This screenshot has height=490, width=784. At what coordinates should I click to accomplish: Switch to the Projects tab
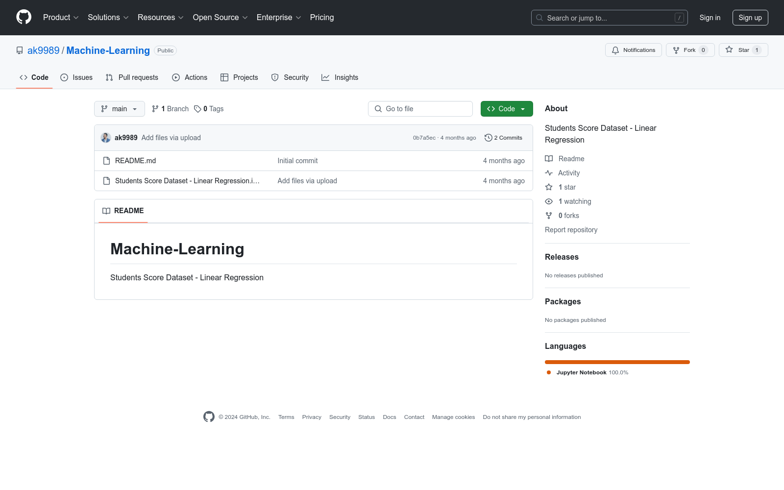239,77
